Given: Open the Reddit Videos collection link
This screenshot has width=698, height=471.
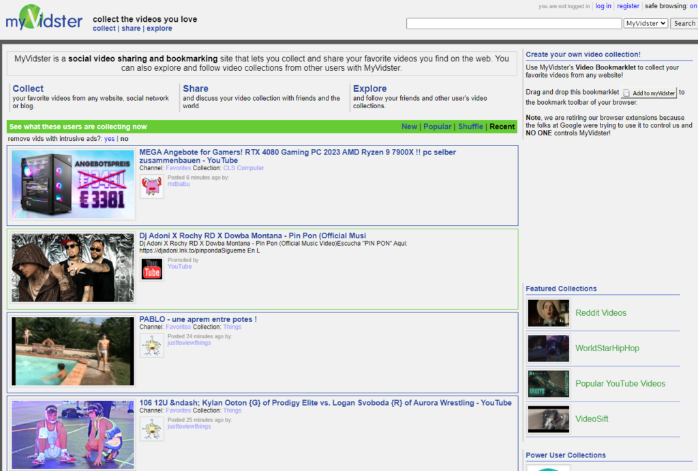Looking at the screenshot, I should pyautogui.click(x=601, y=313).
